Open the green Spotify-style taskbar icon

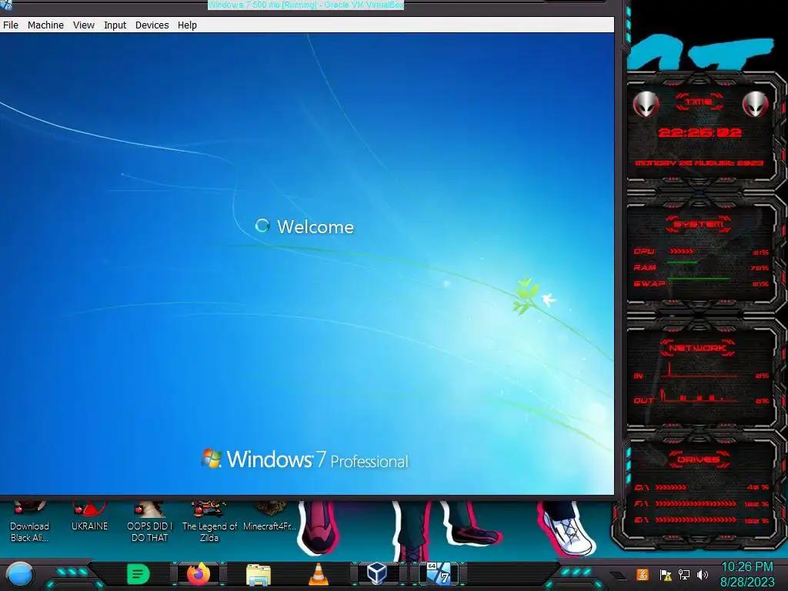(139, 574)
